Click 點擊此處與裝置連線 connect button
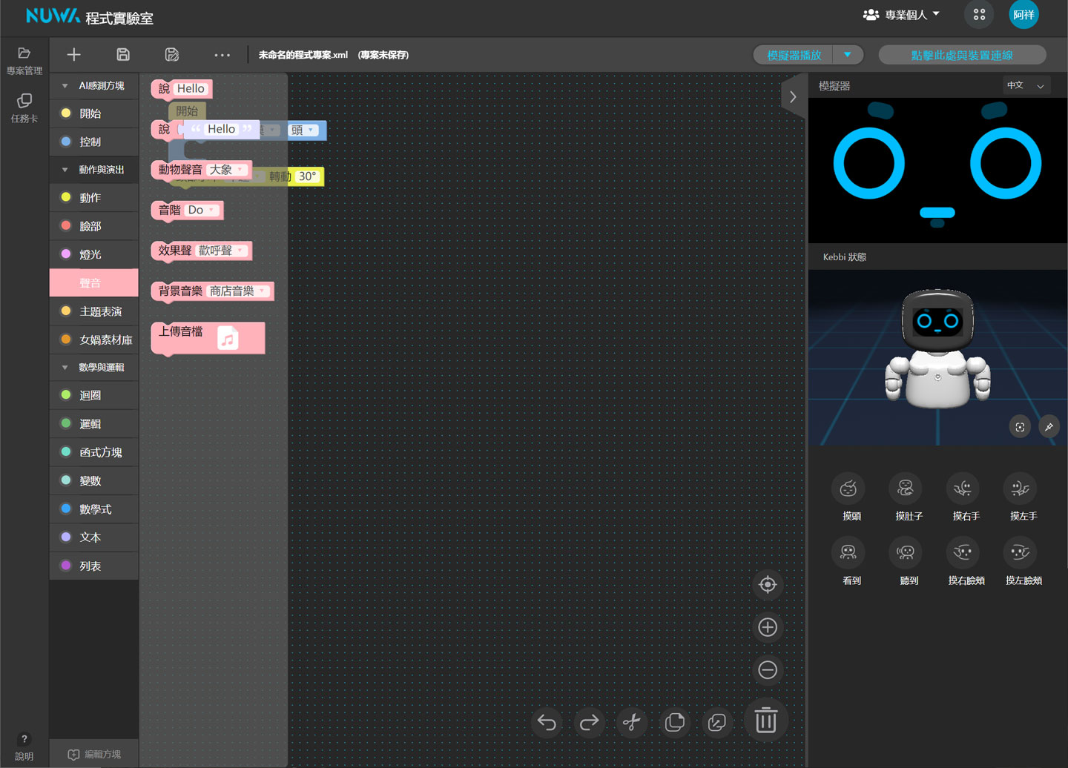This screenshot has width=1068, height=768. click(961, 55)
